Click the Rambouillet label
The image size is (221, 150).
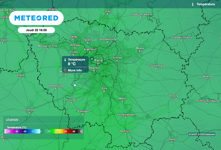coord(56,86)
